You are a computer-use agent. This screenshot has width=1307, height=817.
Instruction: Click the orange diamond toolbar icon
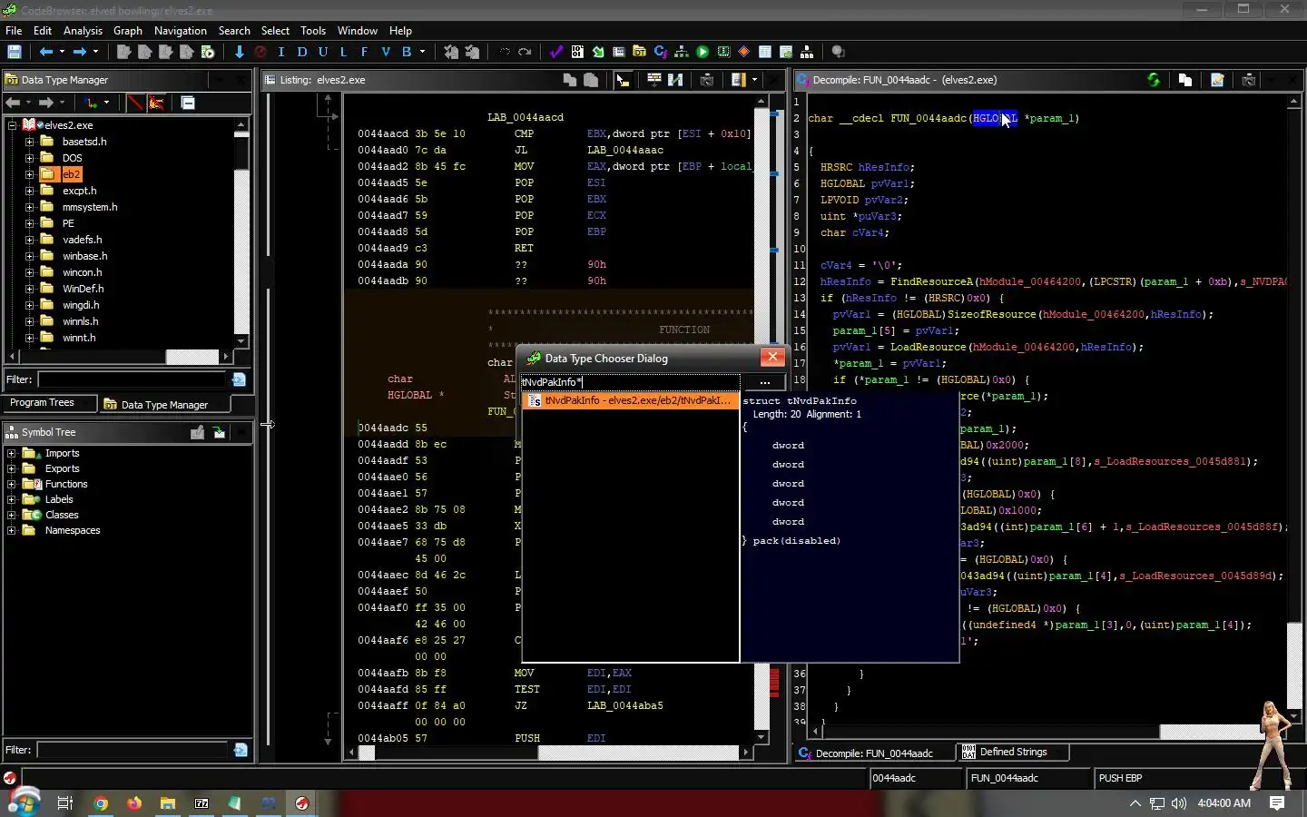point(744,52)
